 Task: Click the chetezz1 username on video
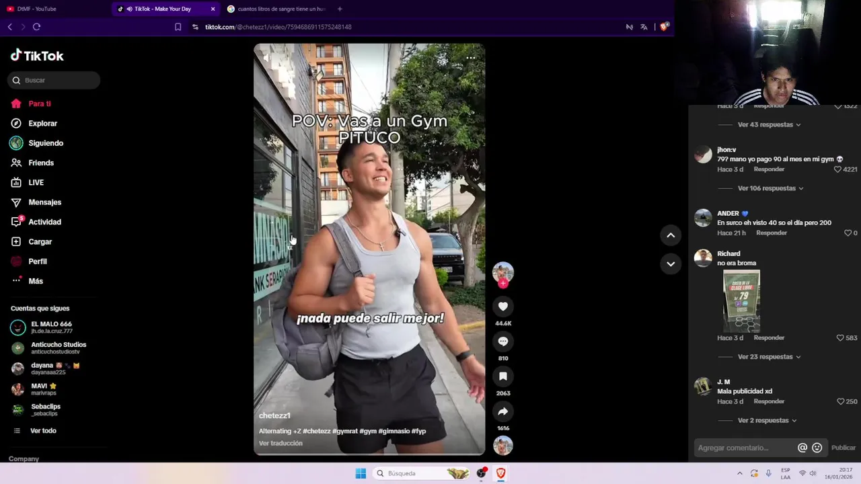click(x=274, y=416)
